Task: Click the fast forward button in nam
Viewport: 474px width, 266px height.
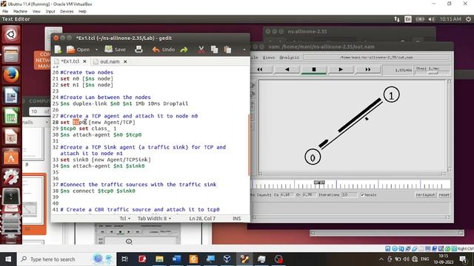Action: tap(367, 69)
